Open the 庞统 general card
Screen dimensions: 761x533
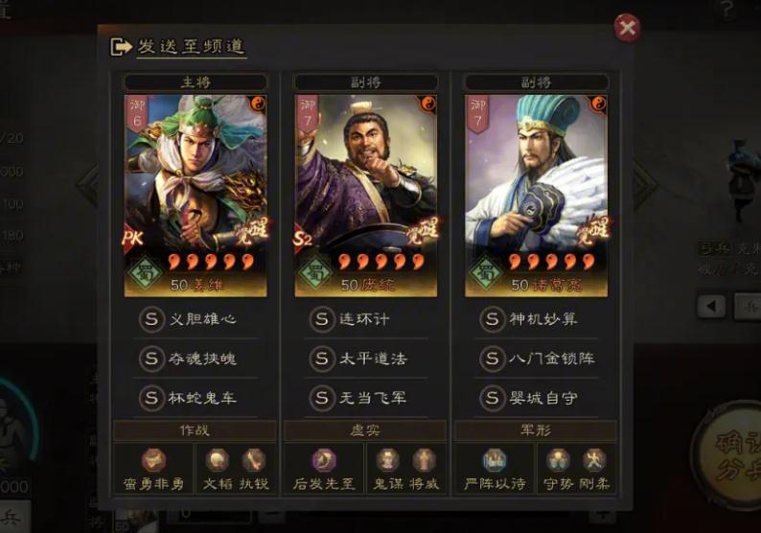pos(366,196)
